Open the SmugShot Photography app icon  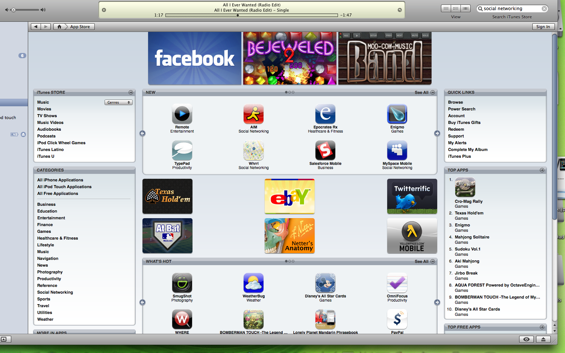tap(182, 283)
